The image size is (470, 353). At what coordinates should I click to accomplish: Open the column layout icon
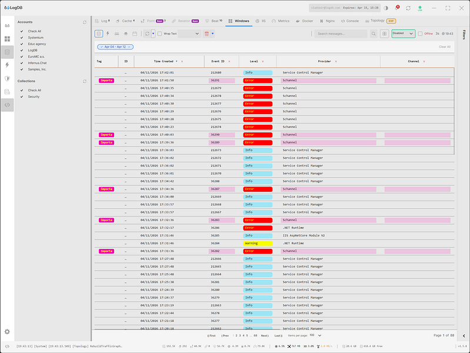tap(384, 34)
